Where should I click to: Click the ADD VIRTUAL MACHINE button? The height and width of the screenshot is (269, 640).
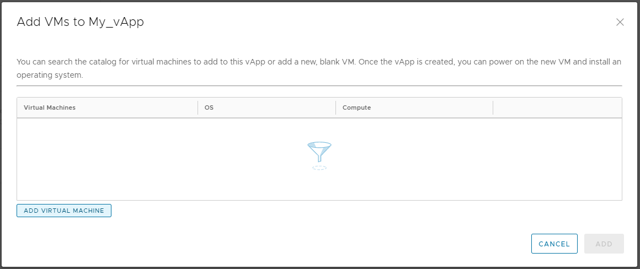(63, 211)
